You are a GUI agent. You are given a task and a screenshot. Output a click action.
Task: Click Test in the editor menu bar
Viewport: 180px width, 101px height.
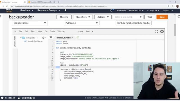coord(88,31)
